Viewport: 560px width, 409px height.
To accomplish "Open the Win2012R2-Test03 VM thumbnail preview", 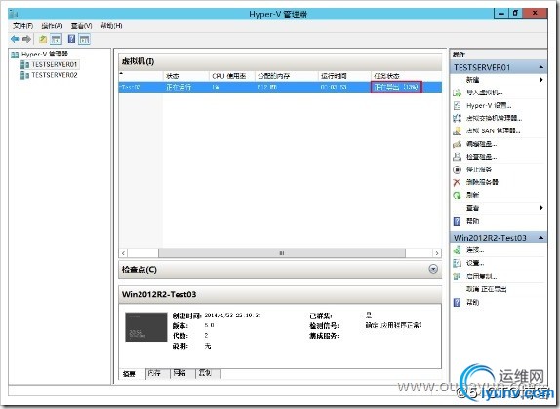I will (146, 327).
